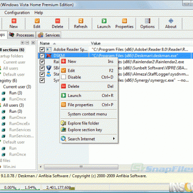Select All users (3) registry node
The height and width of the screenshot is (193, 193).
(x=13, y=105)
